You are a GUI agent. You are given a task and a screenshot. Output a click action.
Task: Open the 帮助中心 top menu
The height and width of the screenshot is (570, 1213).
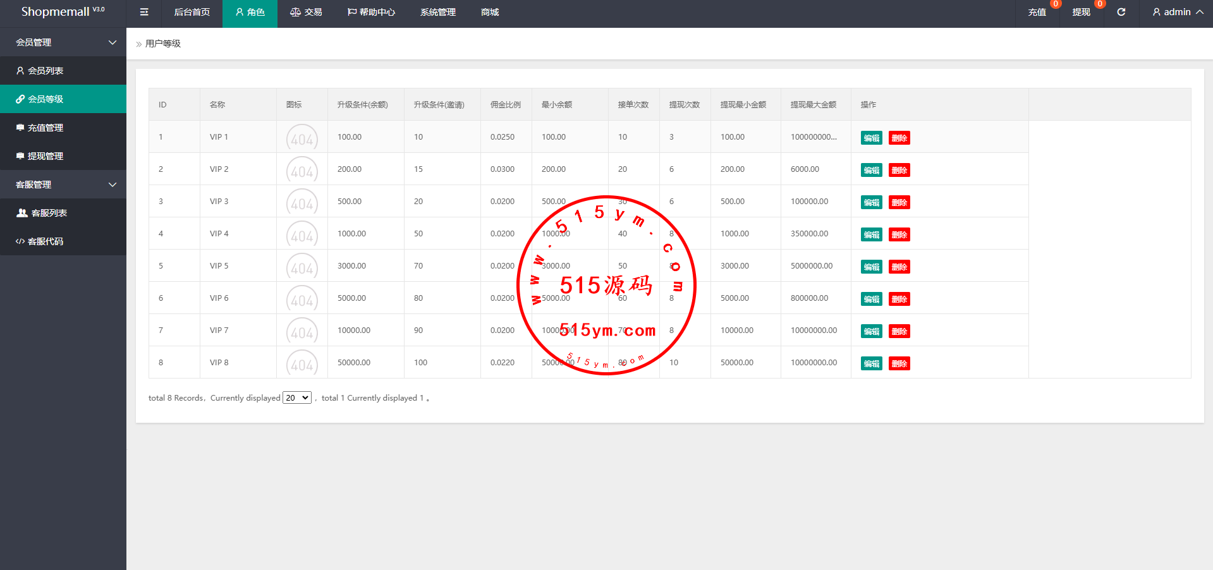click(371, 12)
